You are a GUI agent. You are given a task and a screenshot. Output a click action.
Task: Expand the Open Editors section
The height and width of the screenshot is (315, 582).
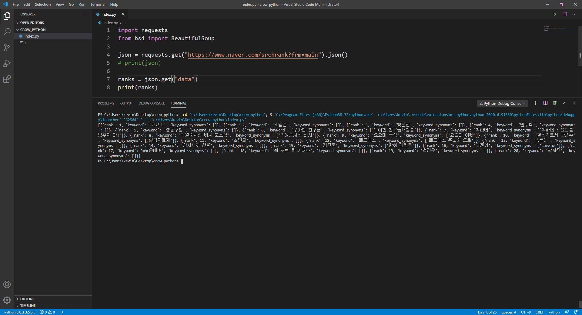(x=53, y=23)
